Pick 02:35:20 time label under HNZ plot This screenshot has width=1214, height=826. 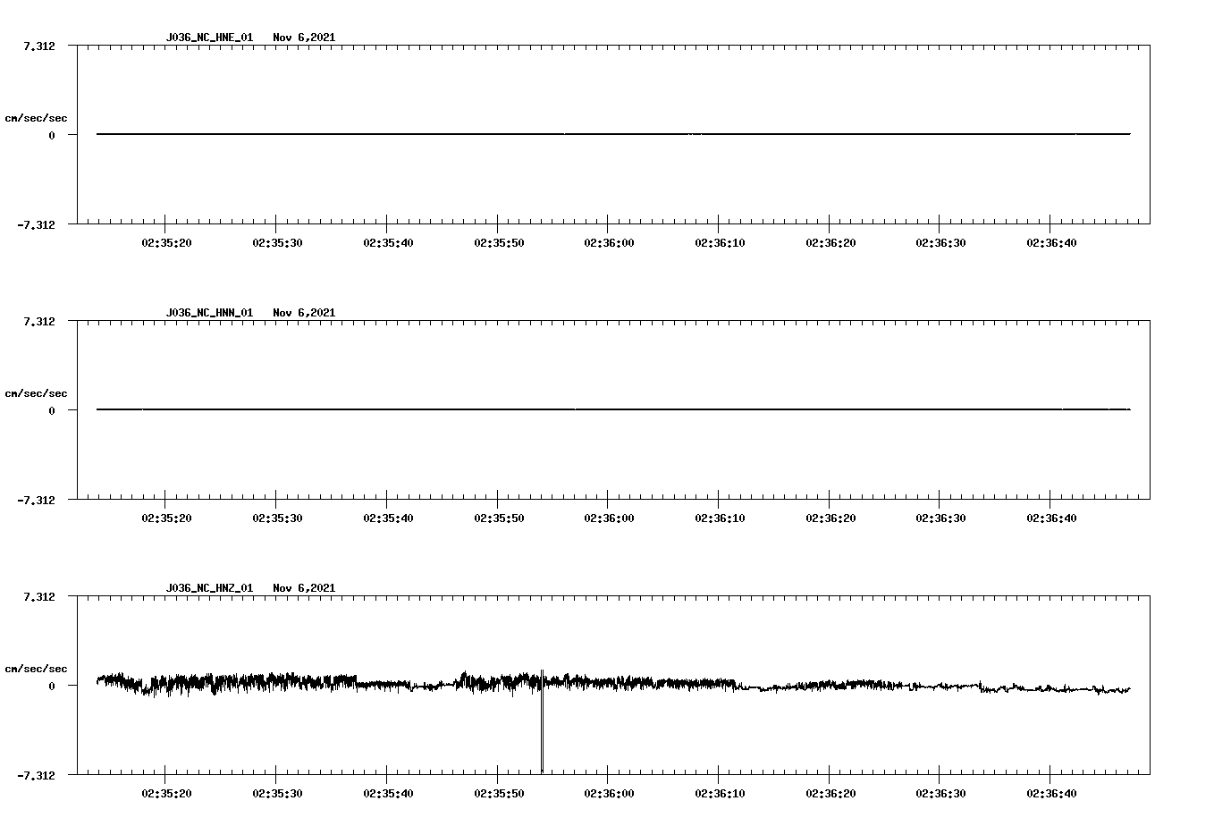166,793
